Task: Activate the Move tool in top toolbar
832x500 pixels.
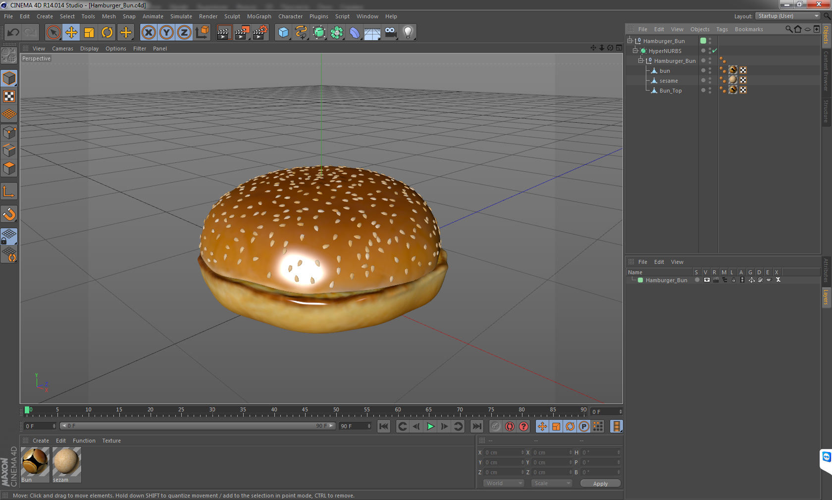Action: tap(71, 33)
